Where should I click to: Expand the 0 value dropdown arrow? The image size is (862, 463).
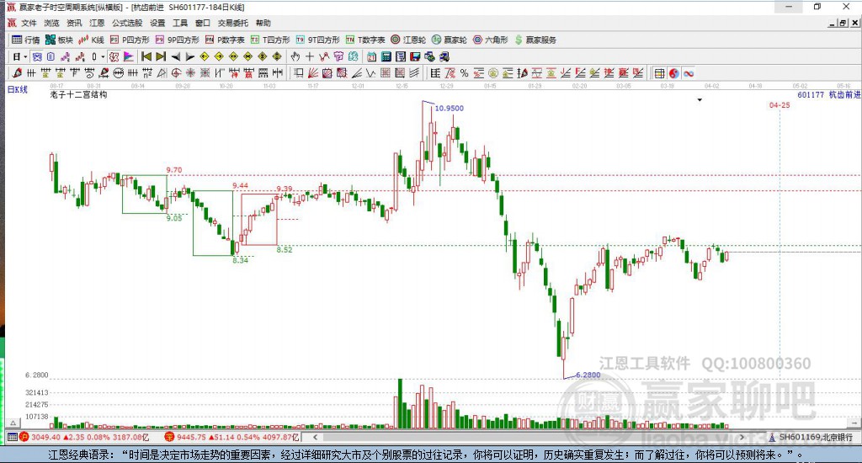point(102,56)
